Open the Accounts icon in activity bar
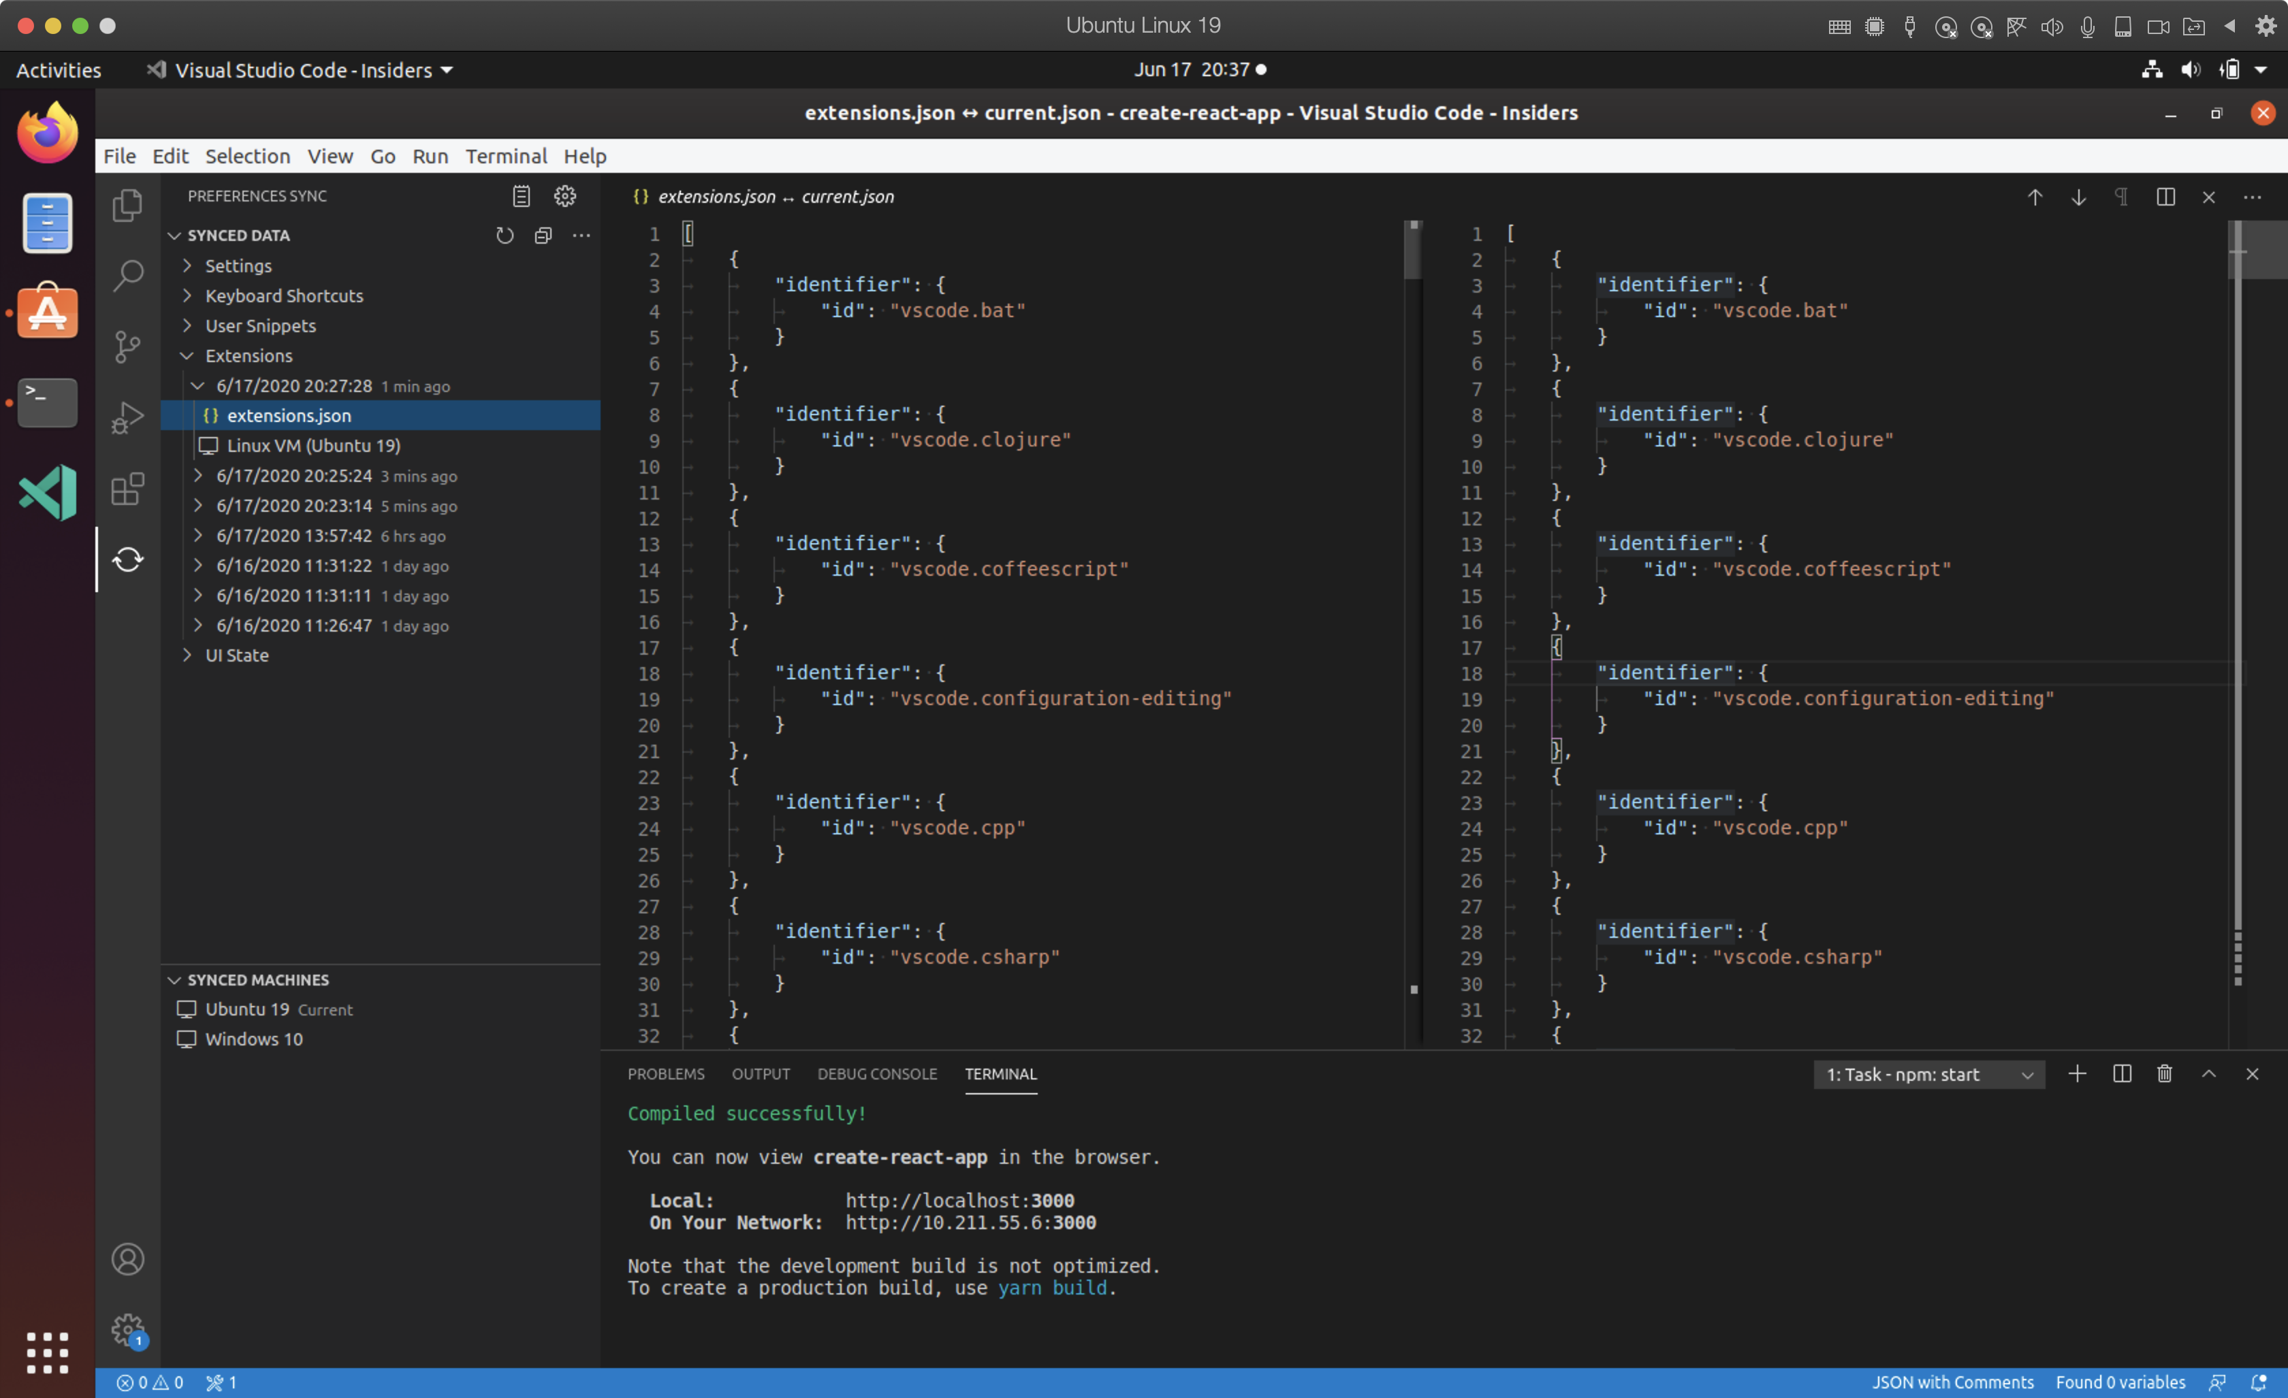 (x=127, y=1260)
